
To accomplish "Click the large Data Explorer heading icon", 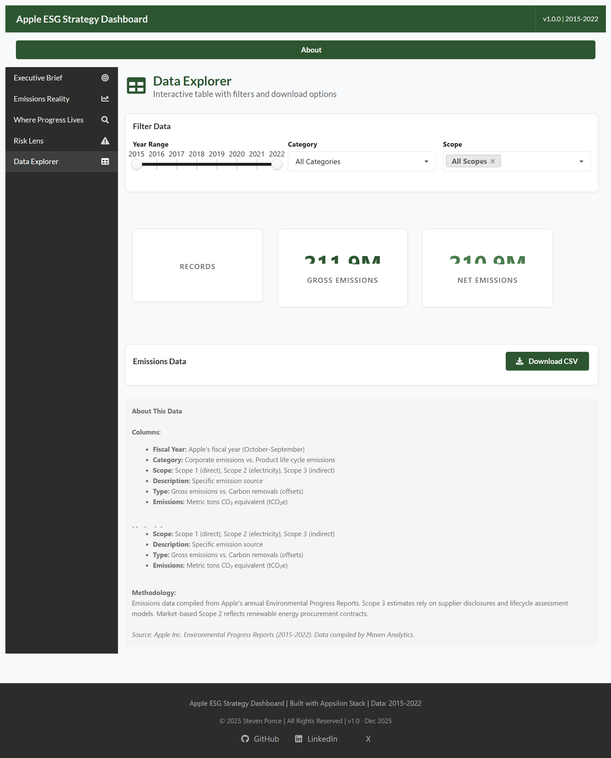I will [x=136, y=86].
